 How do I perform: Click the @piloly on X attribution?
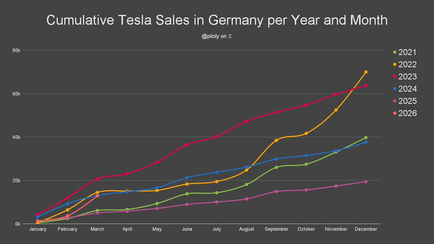click(217, 37)
